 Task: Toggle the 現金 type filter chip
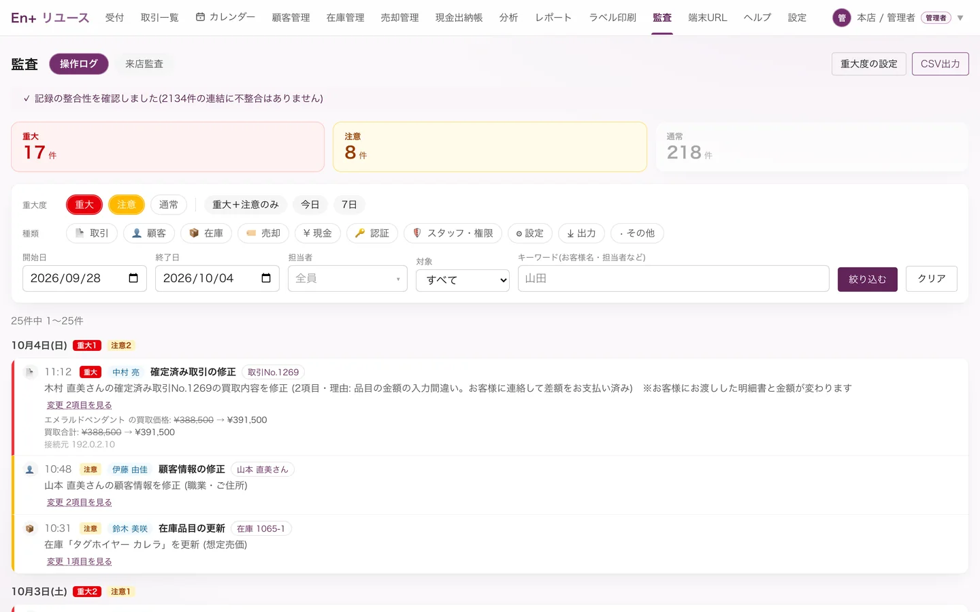point(318,233)
